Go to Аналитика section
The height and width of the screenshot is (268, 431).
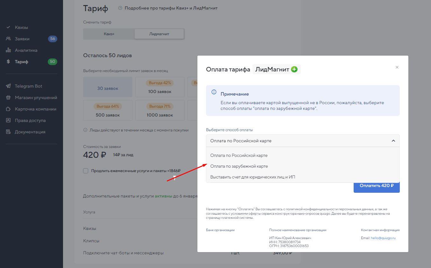26,50
